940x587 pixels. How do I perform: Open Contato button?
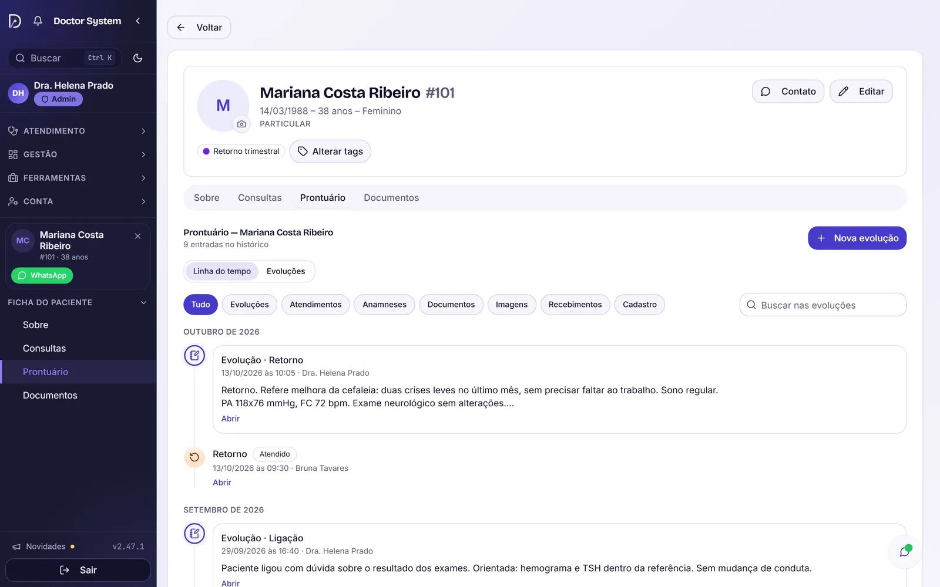coord(788,92)
